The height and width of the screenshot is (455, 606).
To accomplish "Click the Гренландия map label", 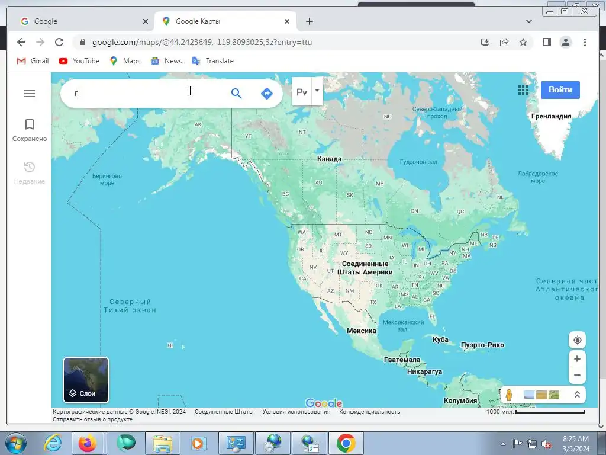I will click(x=551, y=116).
